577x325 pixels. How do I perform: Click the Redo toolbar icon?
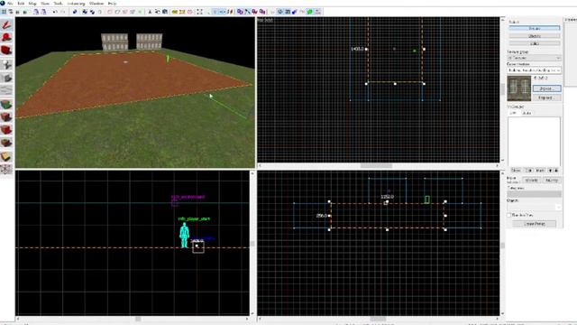tap(62, 12)
